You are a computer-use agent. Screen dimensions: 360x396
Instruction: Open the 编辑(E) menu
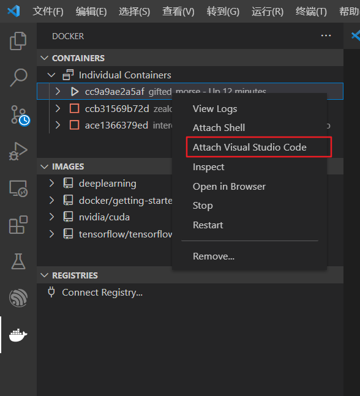[x=91, y=12]
